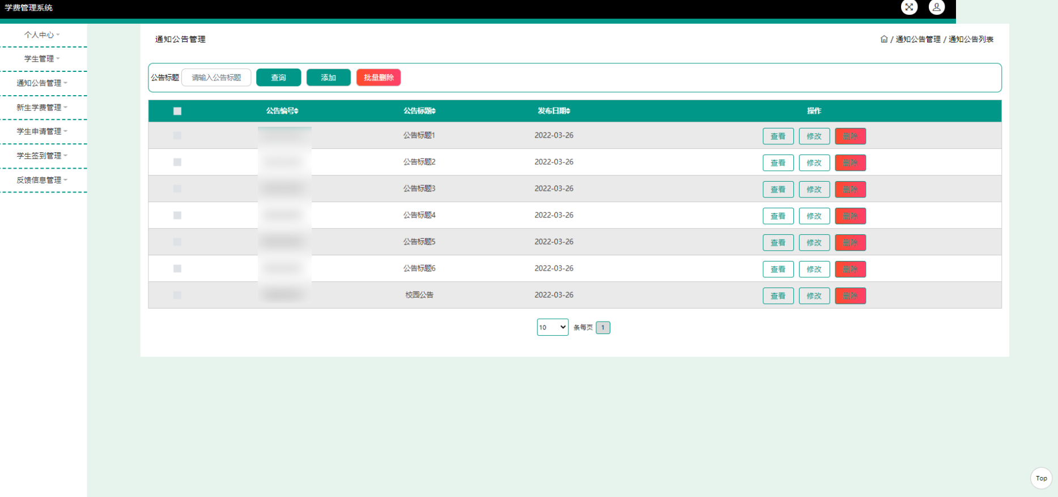Check the row for 公告标题2
1058x497 pixels.
[177, 162]
